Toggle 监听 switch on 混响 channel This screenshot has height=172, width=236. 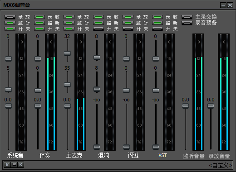(x=98, y=23)
